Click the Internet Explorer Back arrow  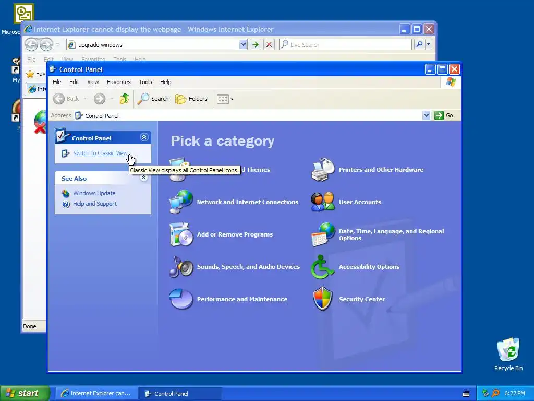point(31,44)
